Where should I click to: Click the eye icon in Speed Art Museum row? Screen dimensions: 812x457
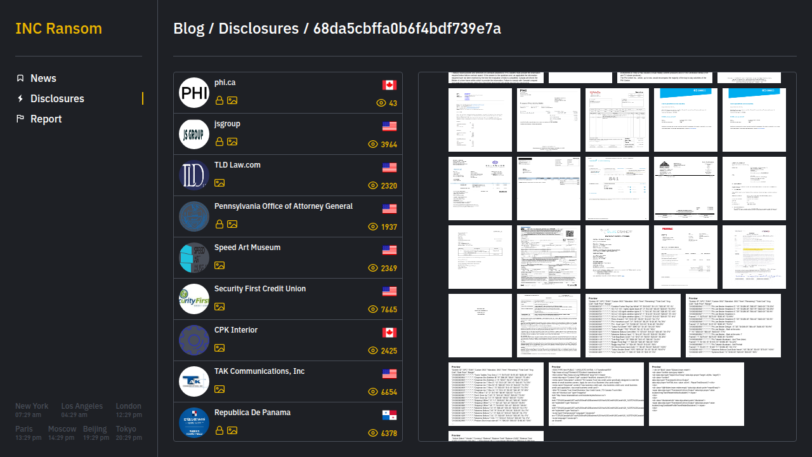pos(373,268)
